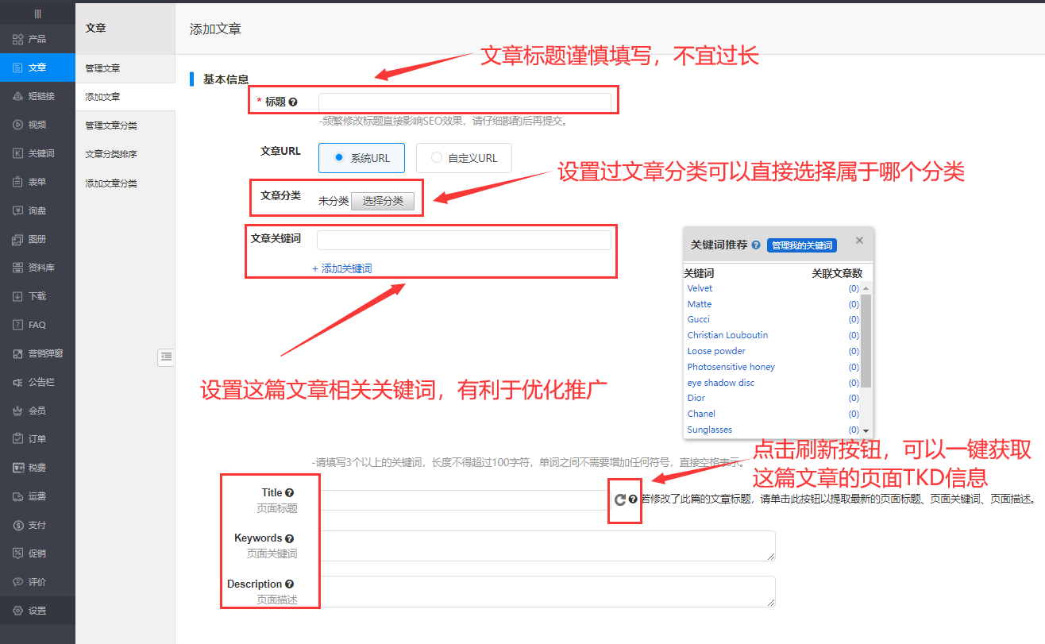Select the 视频 sidebar icon
Image resolution: width=1045 pixels, height=644 pixels.
pos(37,125)
